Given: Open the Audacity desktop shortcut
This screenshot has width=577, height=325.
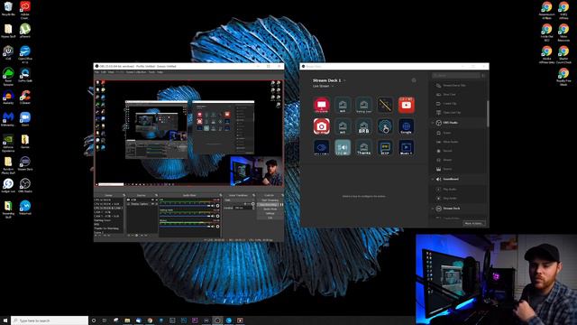Looking at the screenshot, I should point(8,97).
